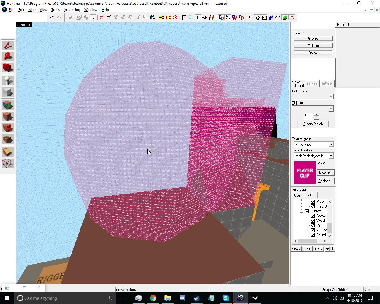Activate the Vertex tool
The image size is (380, 304).
point(8,163)
